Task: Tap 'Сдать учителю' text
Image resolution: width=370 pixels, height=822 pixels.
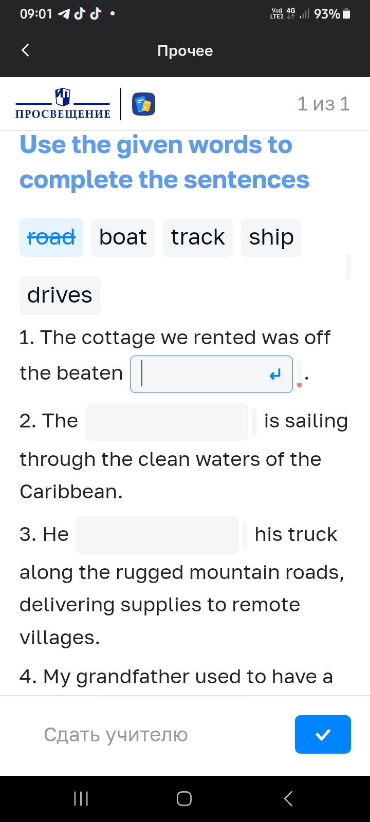Action: (116, 735)
